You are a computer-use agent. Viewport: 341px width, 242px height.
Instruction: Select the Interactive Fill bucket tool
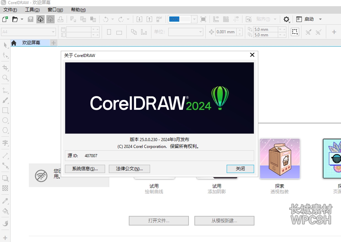5,211
